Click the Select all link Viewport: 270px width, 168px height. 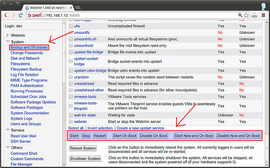pyautogui.click(x=76, y=128)
